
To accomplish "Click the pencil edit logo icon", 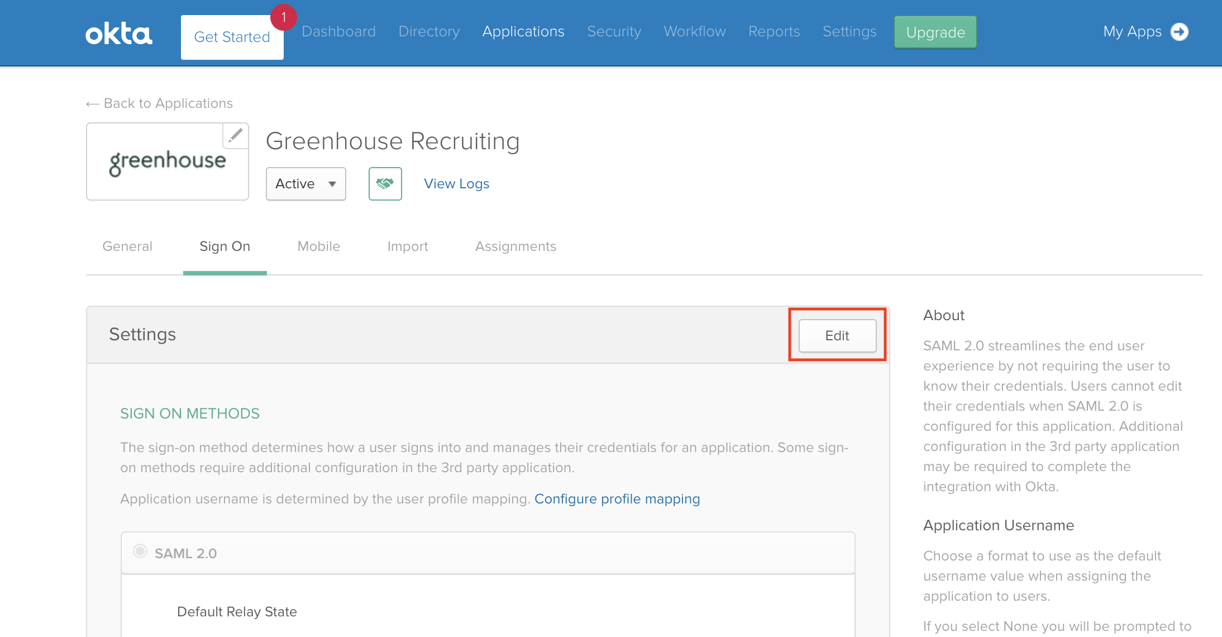I will (x=236, y=135).
